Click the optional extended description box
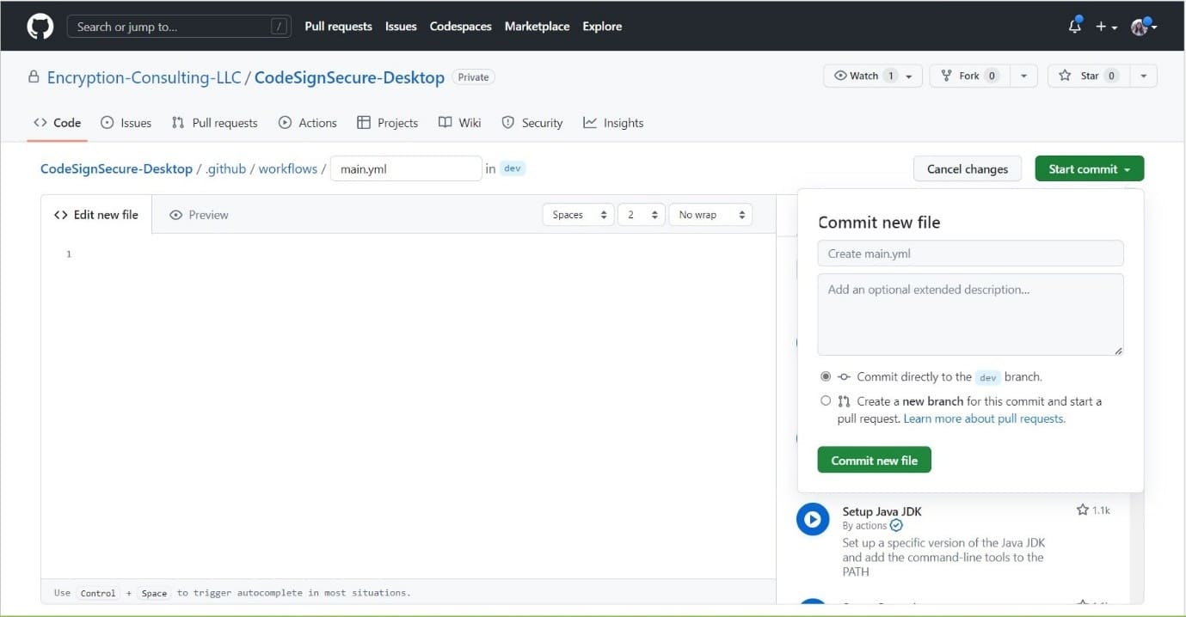1186x617 pixels. click(x=970, y=315)
